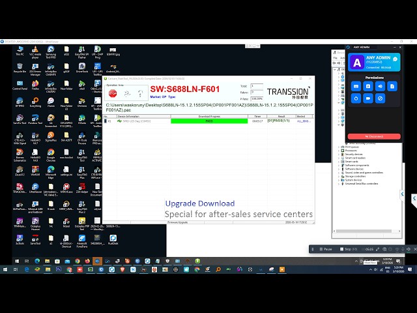Click the Failure count input field
Viewport: 417px width, 313px height.
(257, 93)
